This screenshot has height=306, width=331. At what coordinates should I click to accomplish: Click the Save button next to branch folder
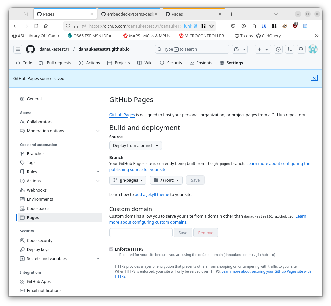(x=195, y=180)
